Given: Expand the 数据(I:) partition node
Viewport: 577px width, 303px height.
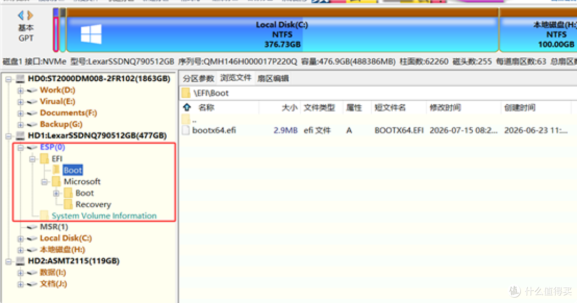Looking at the screenshot, I should pos(20,273).
